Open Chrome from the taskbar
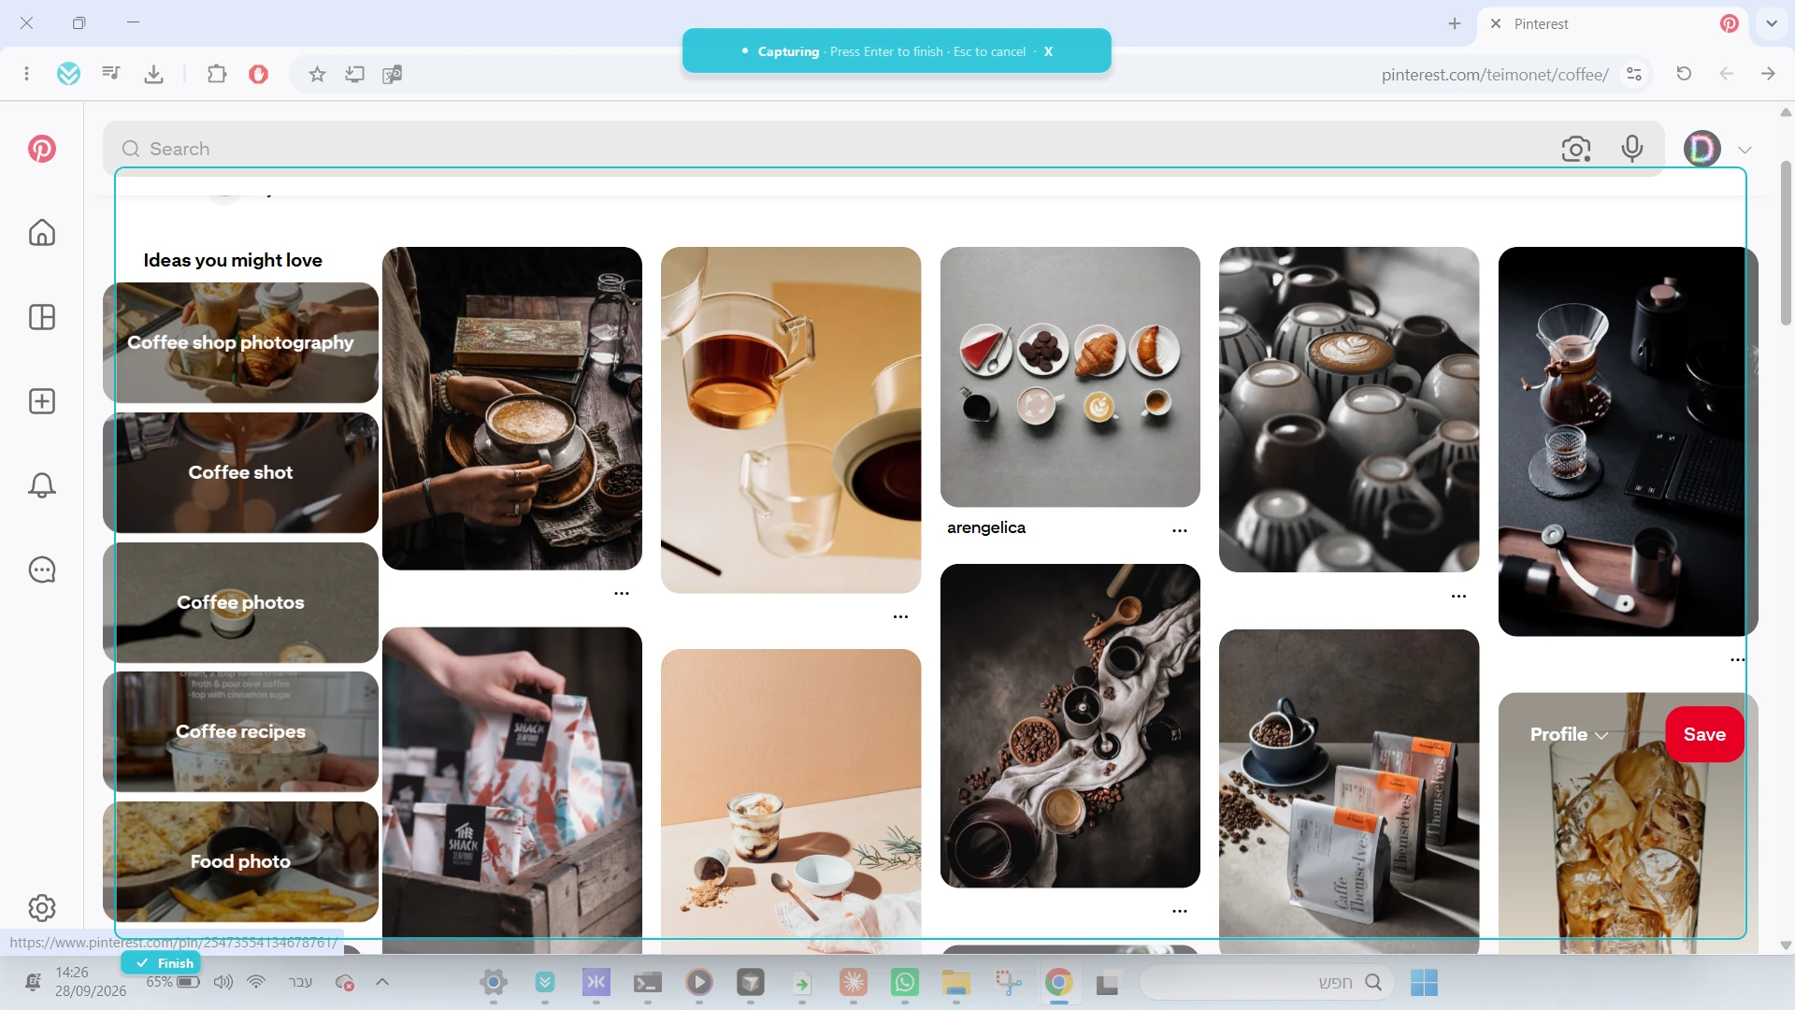This screenshot has width=1795, height=1010. pos(1058,982)
